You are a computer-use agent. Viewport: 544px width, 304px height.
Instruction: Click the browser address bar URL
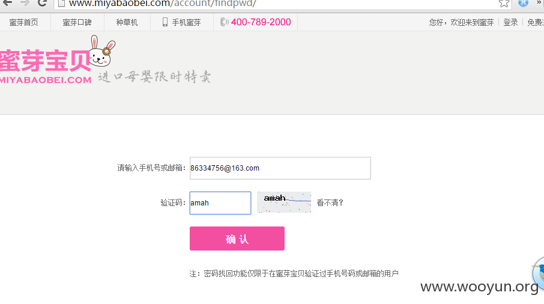[x=162, y=4]
